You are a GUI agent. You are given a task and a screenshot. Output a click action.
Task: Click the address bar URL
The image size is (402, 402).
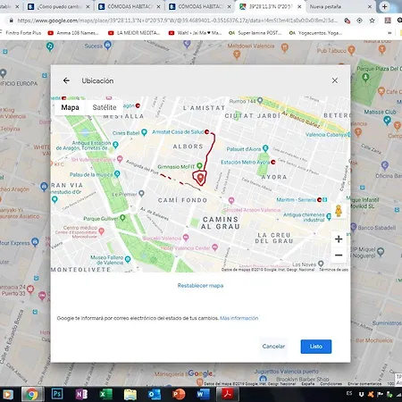coord(177,21)
